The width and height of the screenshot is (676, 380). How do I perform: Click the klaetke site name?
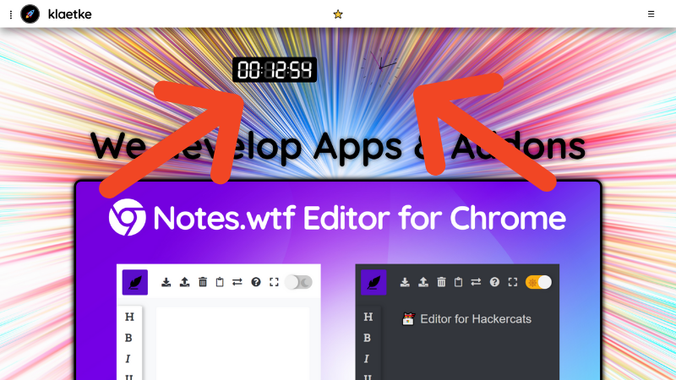point(70,14)
